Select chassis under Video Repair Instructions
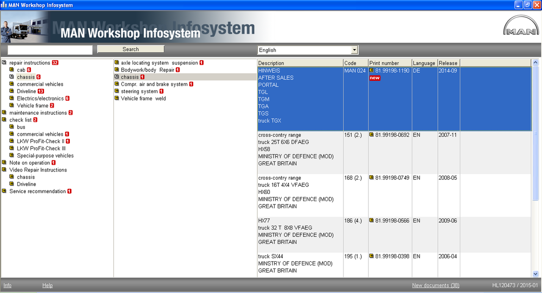 tap(26, 177)
